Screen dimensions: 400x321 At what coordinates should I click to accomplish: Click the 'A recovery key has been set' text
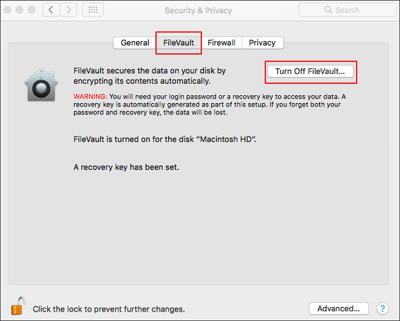[126, 167]
